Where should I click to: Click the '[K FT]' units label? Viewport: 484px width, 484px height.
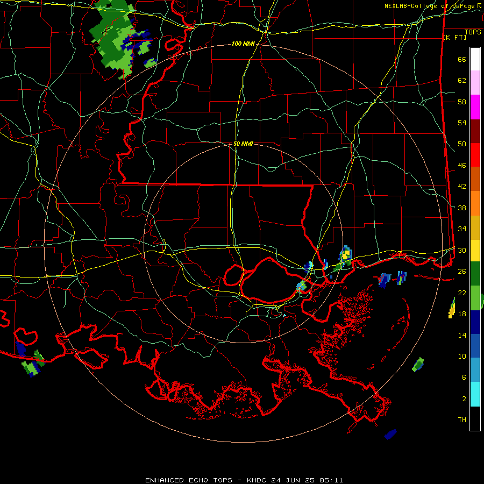(454, 38)
